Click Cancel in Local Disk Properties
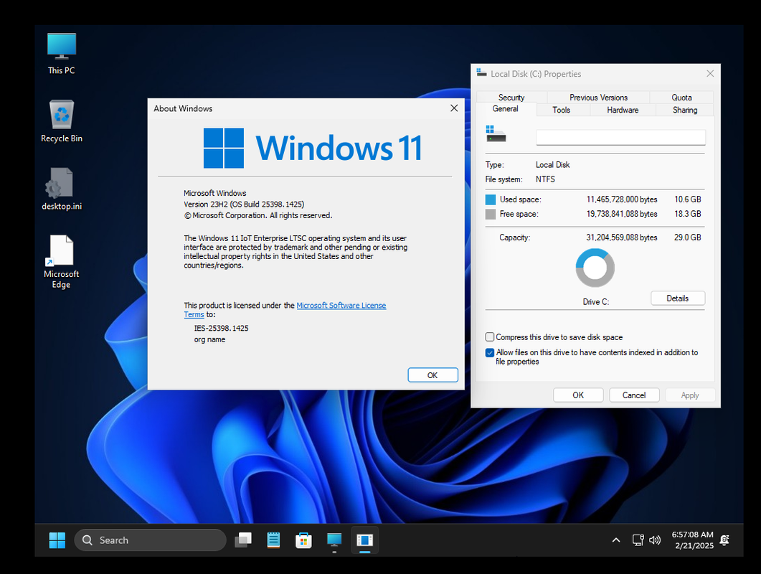761x574 pixels. click(634, 395)
